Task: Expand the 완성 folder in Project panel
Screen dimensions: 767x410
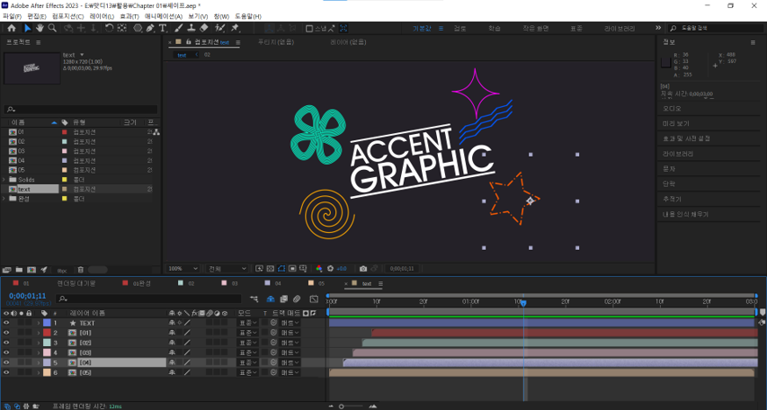Action: click(x=4, y=199)
